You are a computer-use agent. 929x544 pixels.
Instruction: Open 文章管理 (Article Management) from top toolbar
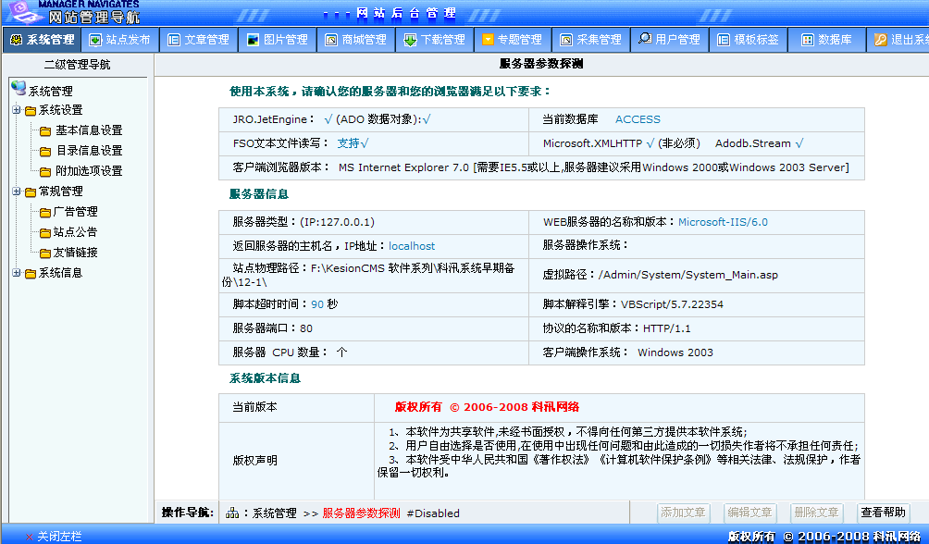[198, 40]
